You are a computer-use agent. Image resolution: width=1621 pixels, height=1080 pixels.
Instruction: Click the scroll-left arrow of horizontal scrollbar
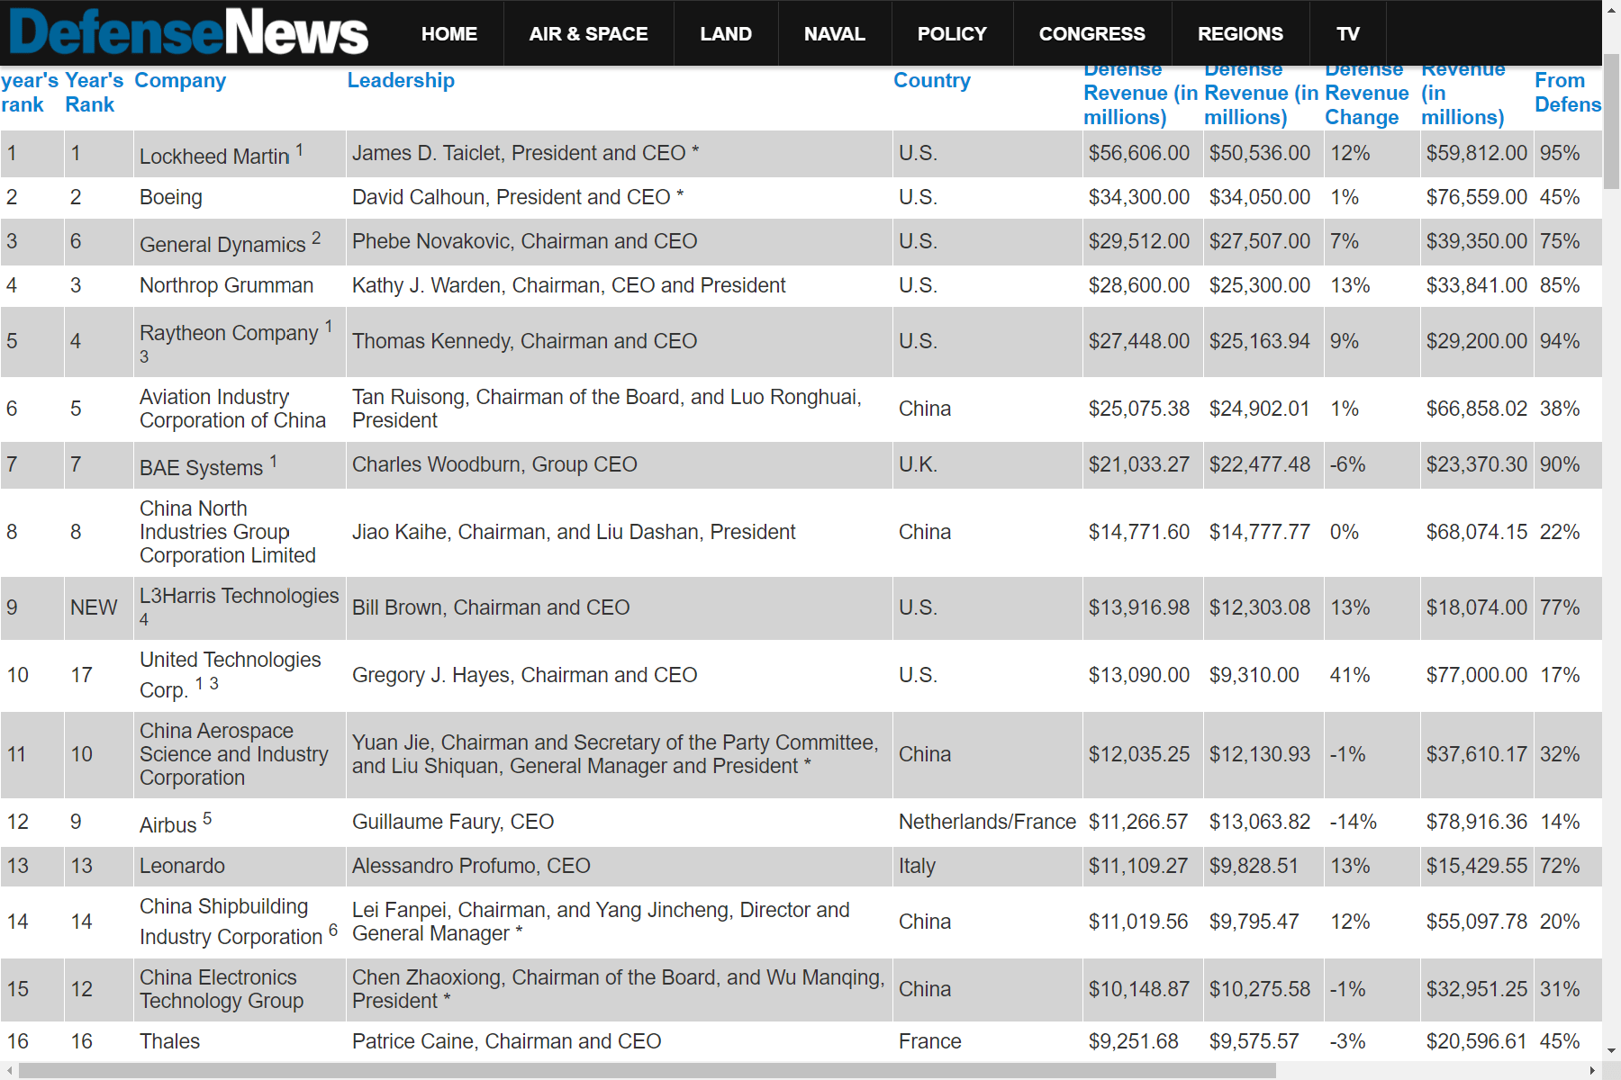click(9, 1071)
